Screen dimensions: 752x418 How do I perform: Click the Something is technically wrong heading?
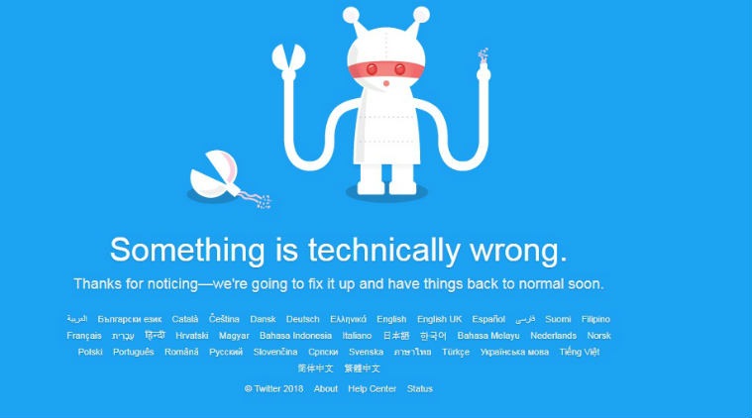click(339, 251)
